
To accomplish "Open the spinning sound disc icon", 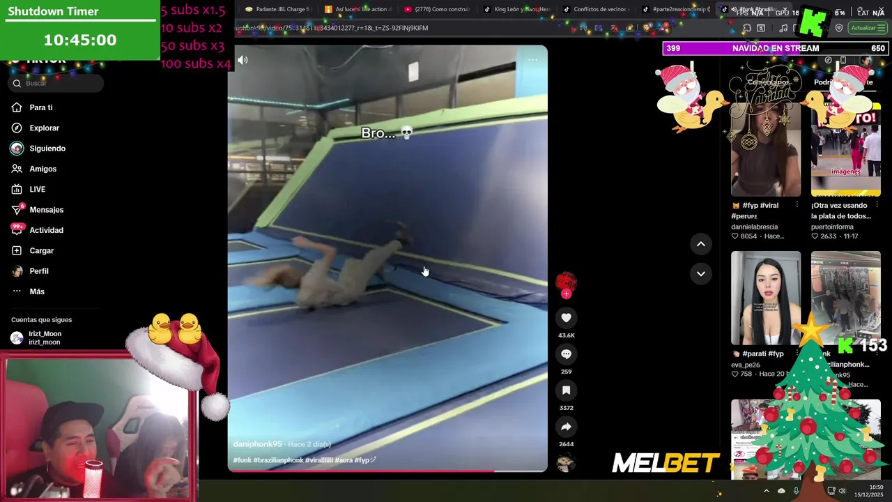I will click(566, 463).
